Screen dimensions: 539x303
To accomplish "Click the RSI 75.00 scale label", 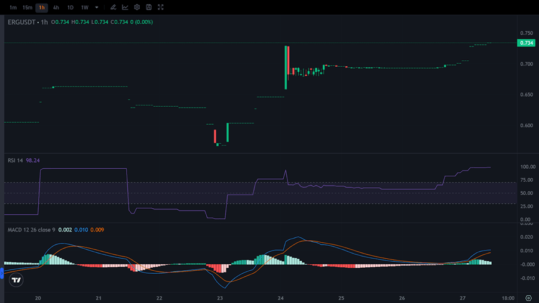I will click(528, 180).
